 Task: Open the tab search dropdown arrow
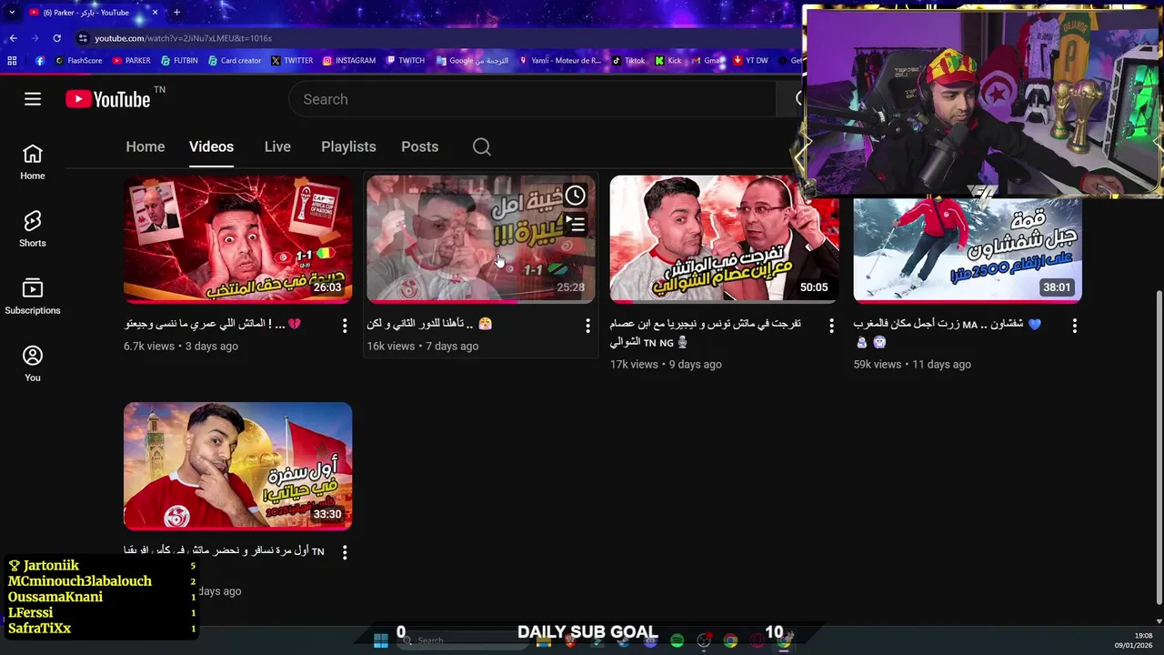pyautogui.click(x=12, y=12)
